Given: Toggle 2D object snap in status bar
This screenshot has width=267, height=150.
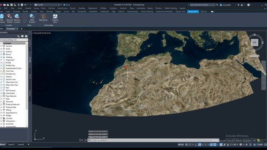Looking at the screenshot, I should point(215,145).
